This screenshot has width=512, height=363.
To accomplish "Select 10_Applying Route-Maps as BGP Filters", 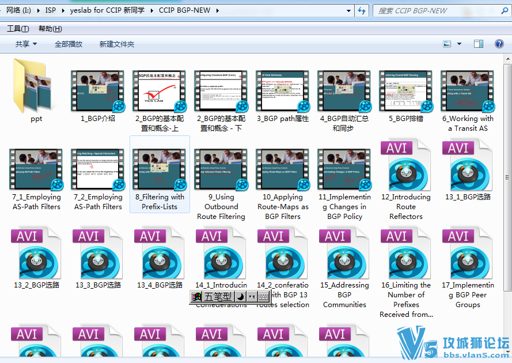I will (x=283, y=183).
